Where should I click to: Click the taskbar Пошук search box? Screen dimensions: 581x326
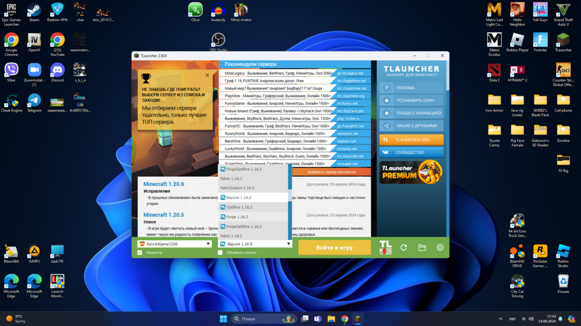pyautogui.click(x=264, y=318)
